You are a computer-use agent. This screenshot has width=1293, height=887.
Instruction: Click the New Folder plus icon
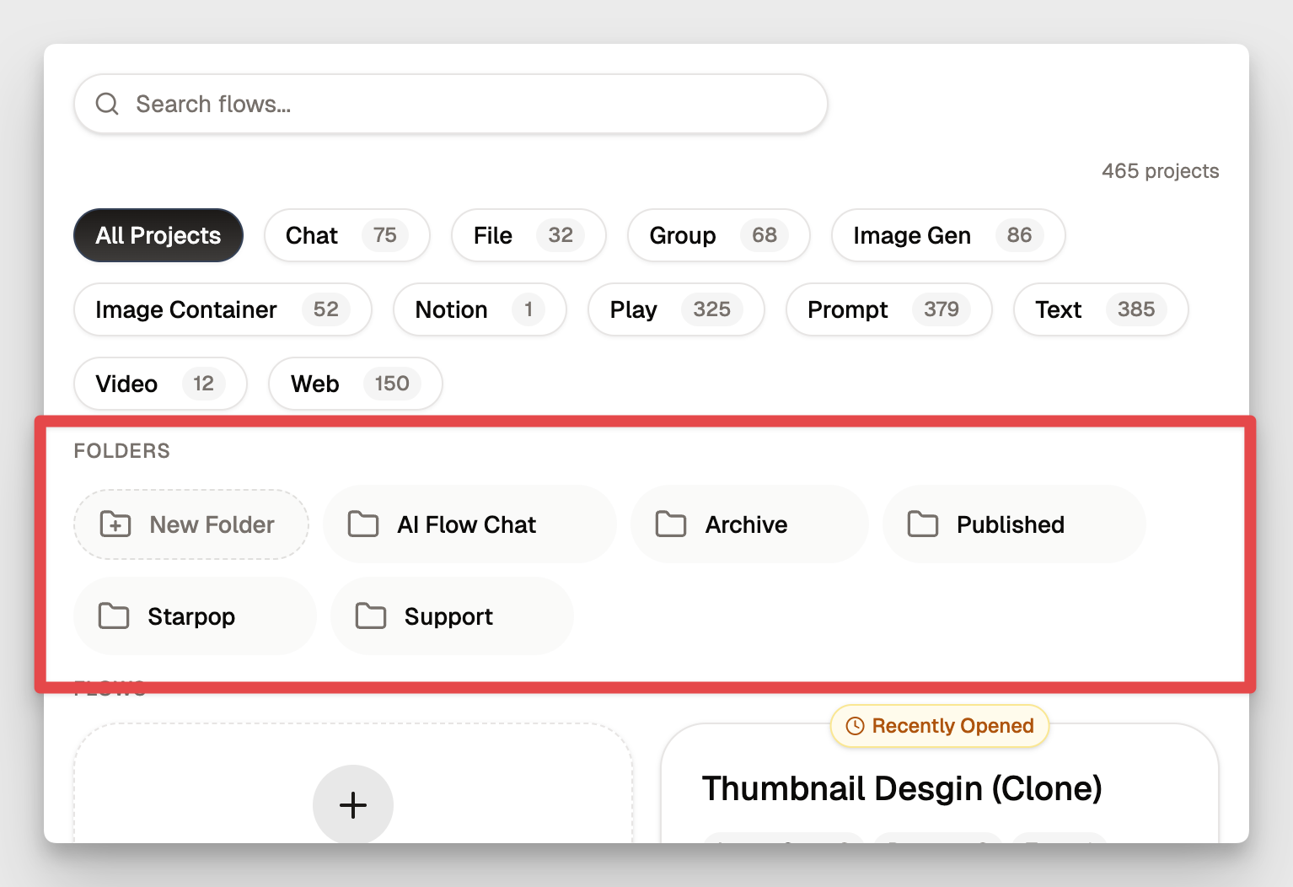pos(115,524)
